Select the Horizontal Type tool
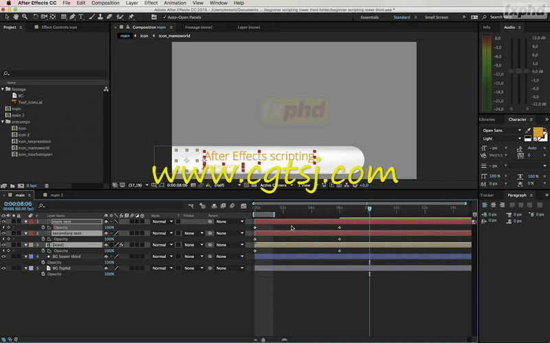Viewport: 550px width, 343px height. [81, 16]
